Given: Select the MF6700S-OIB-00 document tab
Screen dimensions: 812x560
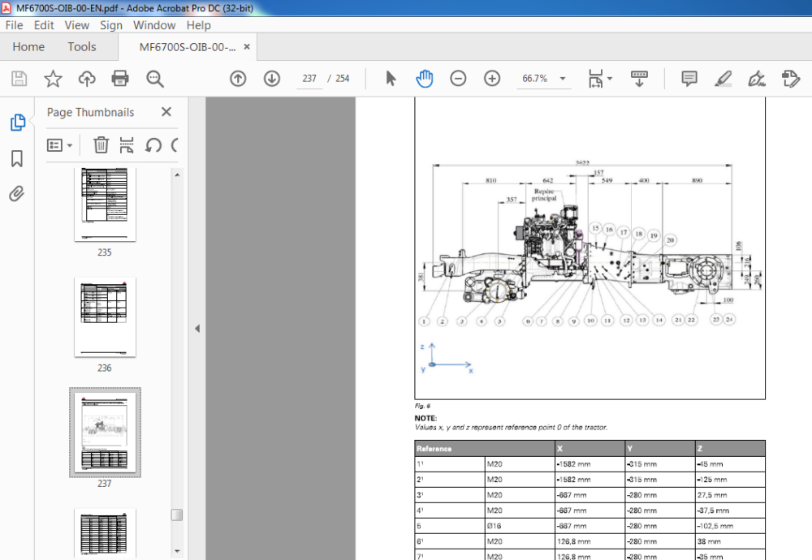Looking at the screenshot, I should pyautogui.click(x=187, y=47).
